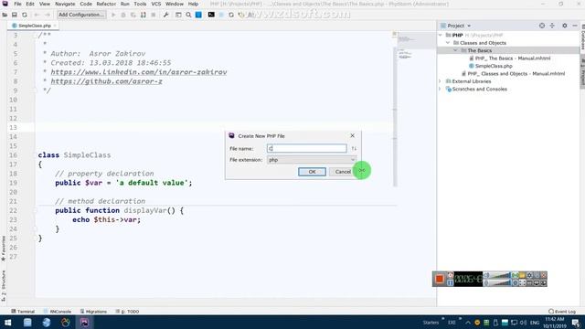
Task: Open the Navigate menu
Action: click(65, 4)
